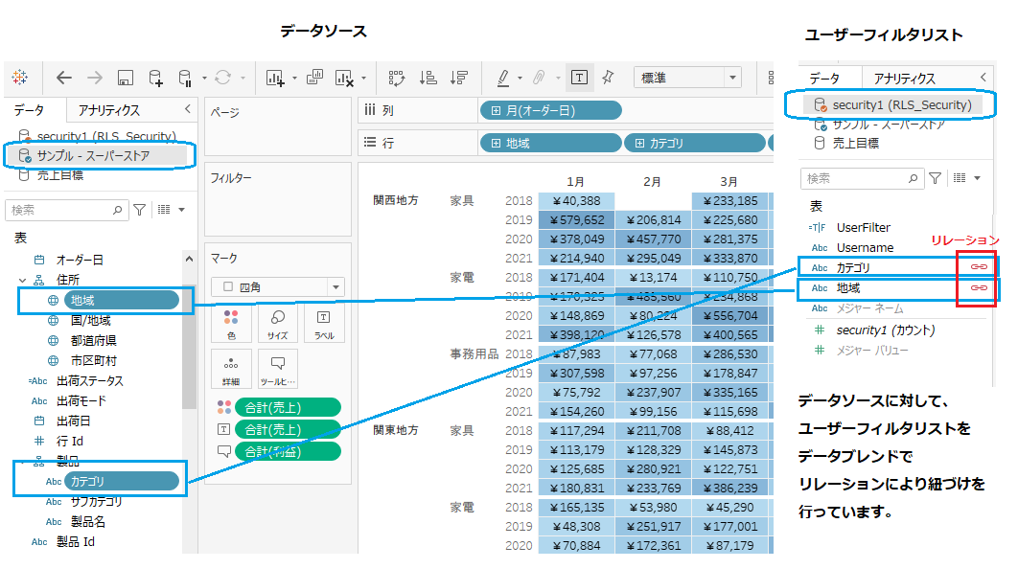Toggle show mark labels [T] toolbar button
Viewport: 1018px width, 569px height.
579,78
